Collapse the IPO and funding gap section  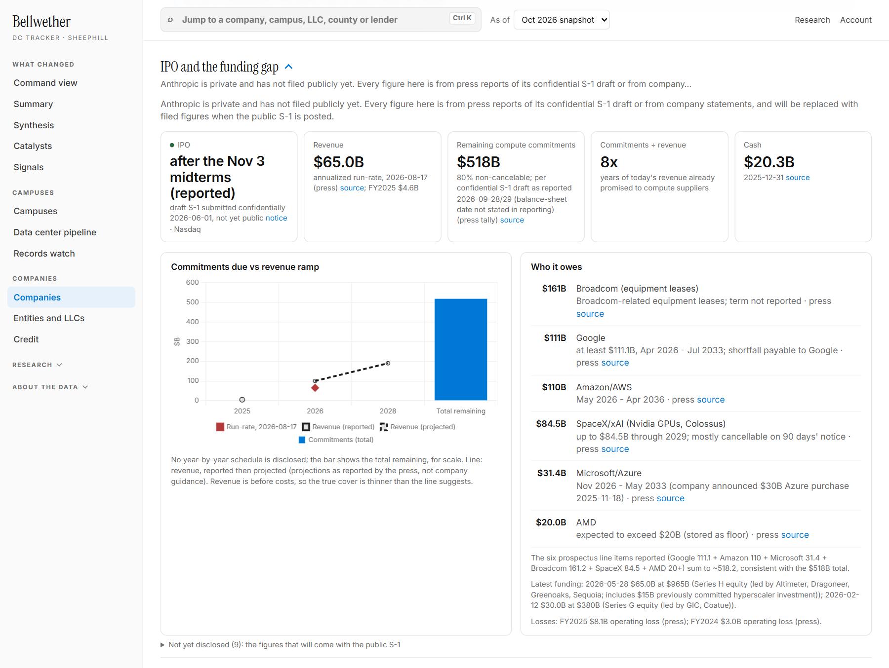pos(289,67)
